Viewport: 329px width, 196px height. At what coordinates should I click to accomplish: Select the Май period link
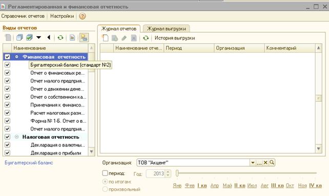pyautogui.click(x=227, y=186)
